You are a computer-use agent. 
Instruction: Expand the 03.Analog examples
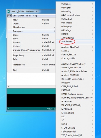[x=75, y=11]
